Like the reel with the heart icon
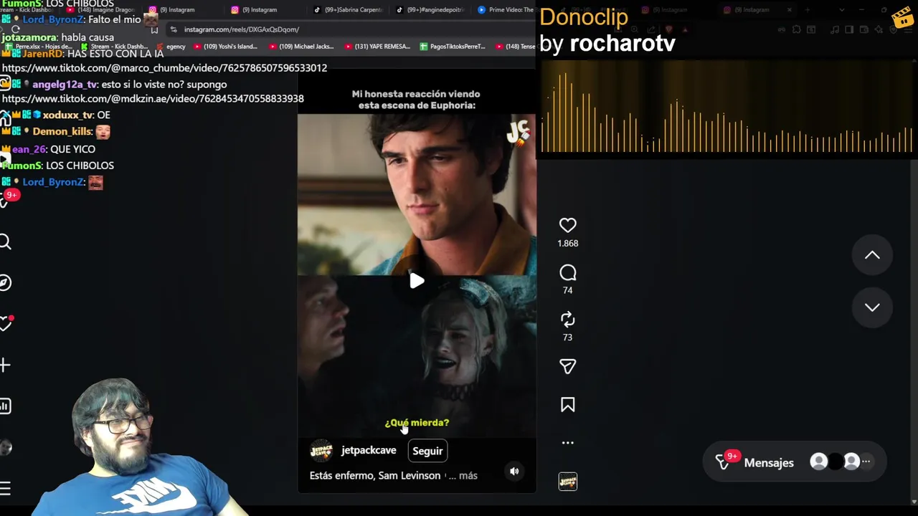The height and width of the screenshot is (516, 918). tap(567, 225)
